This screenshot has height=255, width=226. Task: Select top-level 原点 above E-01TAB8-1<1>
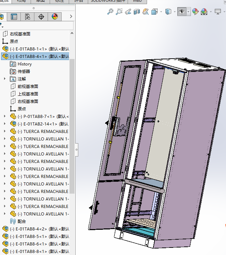click(x=14, y=42)
